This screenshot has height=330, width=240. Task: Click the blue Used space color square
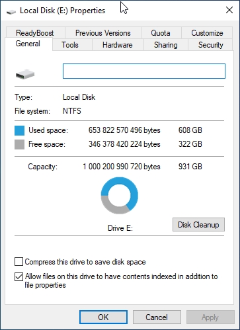[x=19, y=130]
